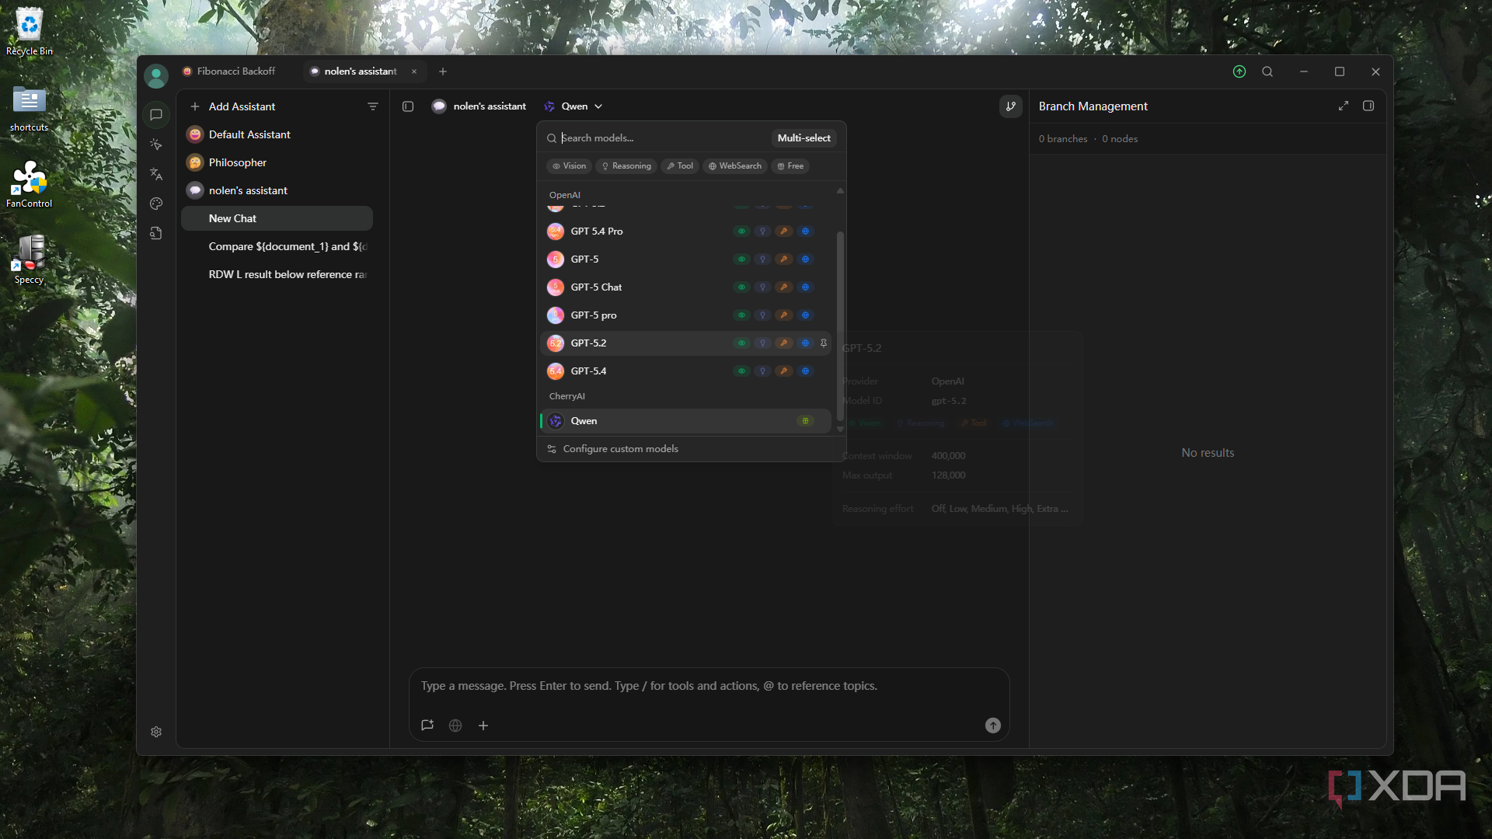Open the settings gear in the sidebar
Viewport: 1492px width, 839px height.
coord(156,732)
